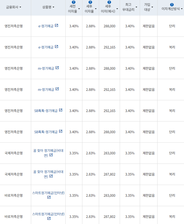Screen dimensions: 184x224
Task: Open the sort dropdown on 이자계산방식 header
Action: [x=181, y=8]
